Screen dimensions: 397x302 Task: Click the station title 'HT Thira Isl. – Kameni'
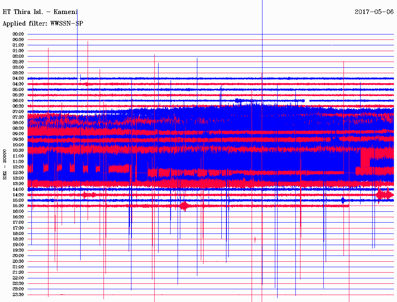[40, 12]
